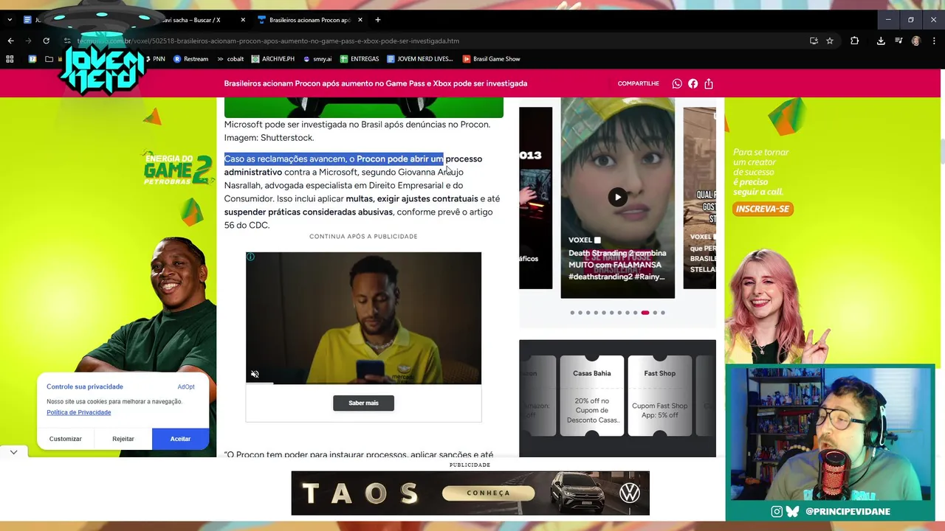This screenshot has width=945, height=531.
Task: Click the INSCREVA-SE banner button
Action: pyautogui.click(x=763, y=209)
